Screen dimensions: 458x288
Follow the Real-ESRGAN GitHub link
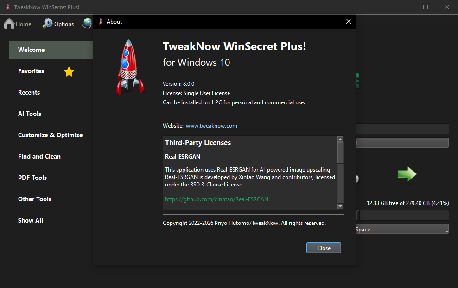click(x=216, y=199)
